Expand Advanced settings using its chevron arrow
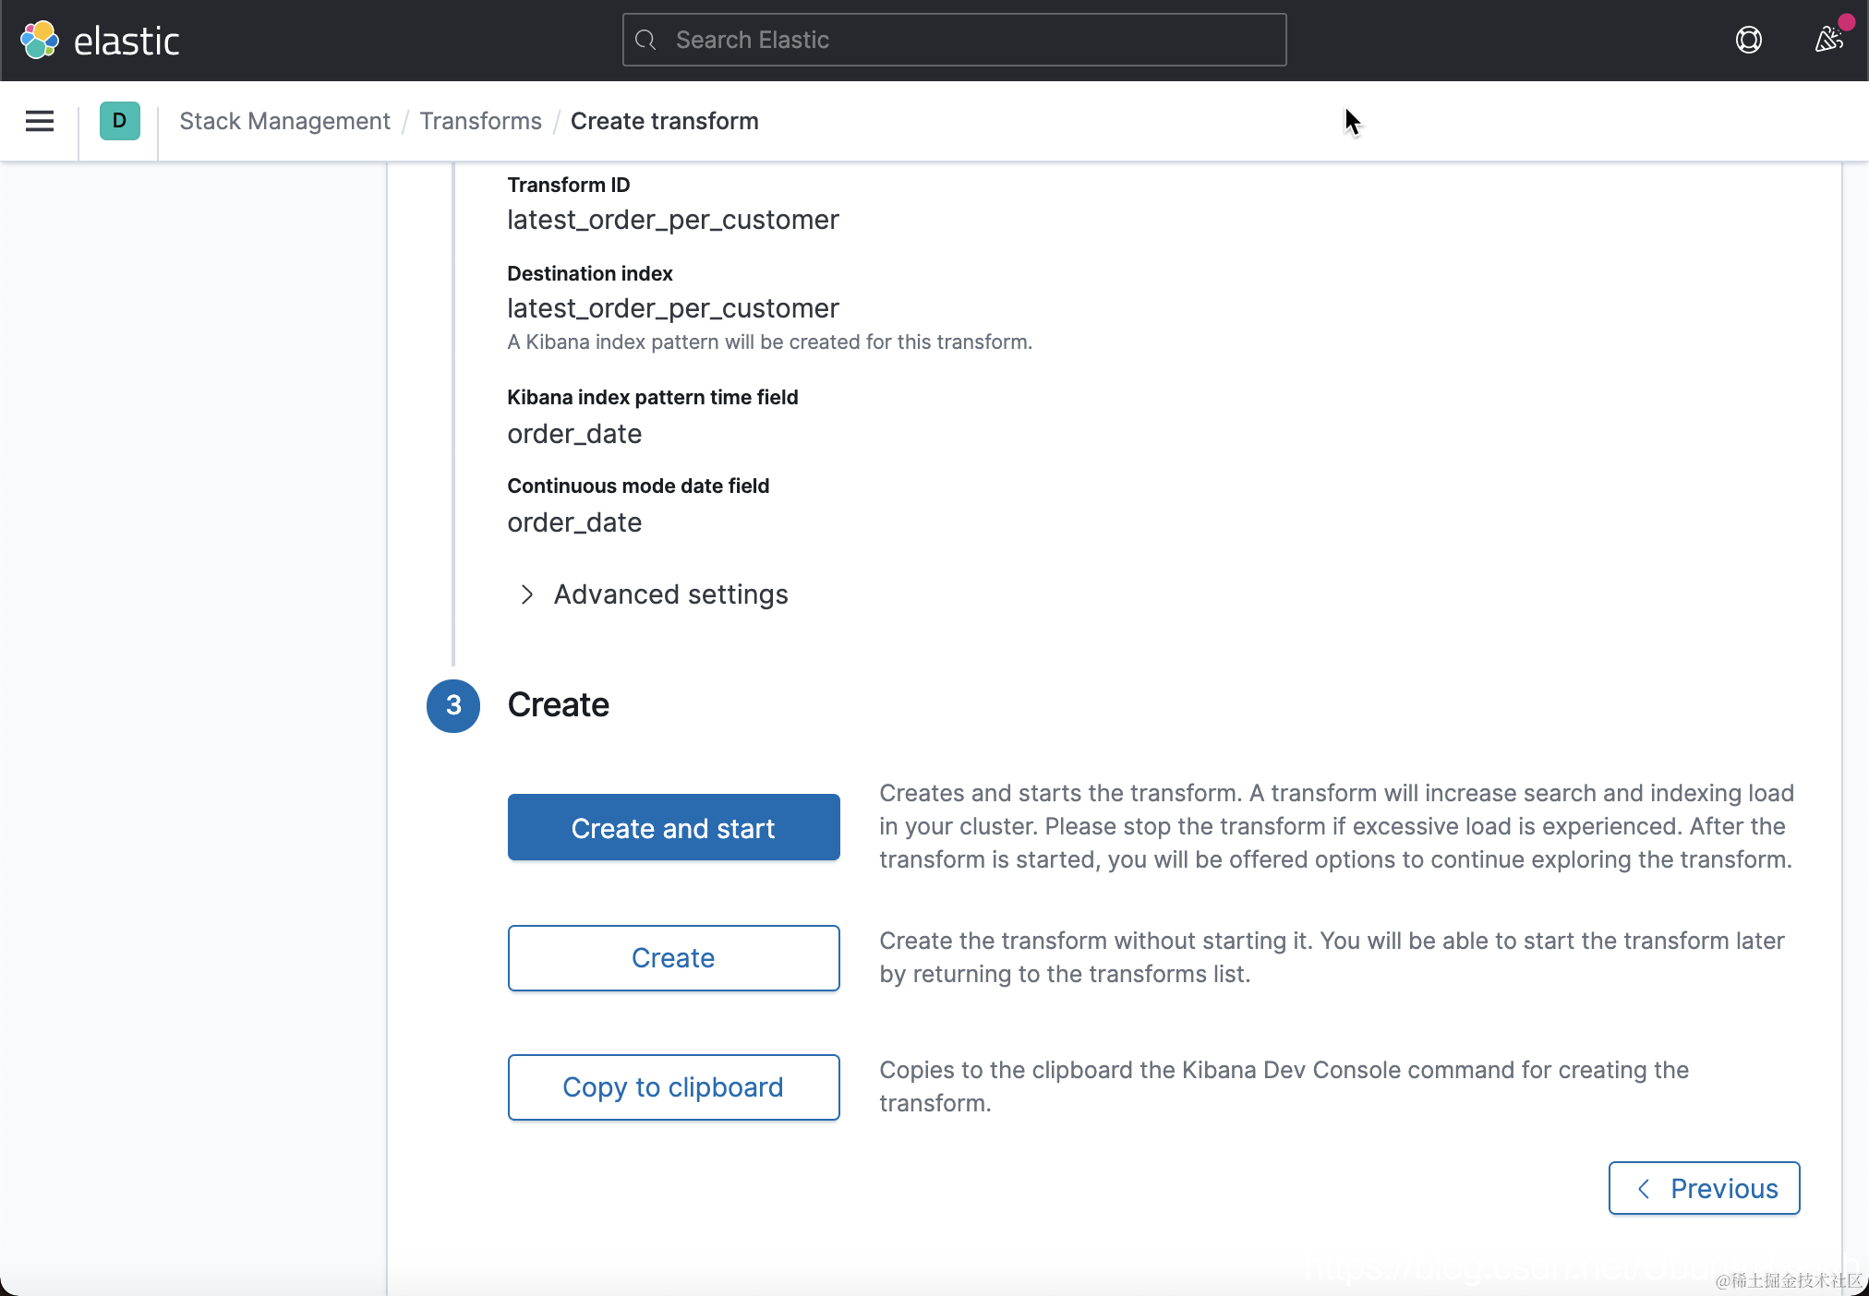 tap(527, 594)
